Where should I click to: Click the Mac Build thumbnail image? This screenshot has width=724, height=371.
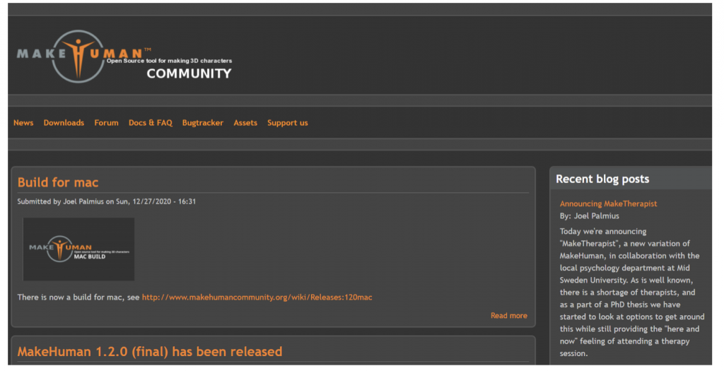tap(78, 249)
